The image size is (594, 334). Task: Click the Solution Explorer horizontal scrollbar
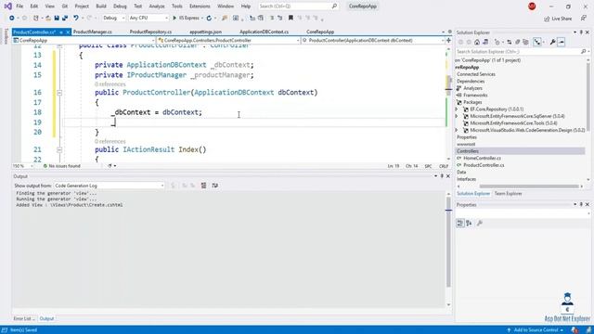click(530, 186)
